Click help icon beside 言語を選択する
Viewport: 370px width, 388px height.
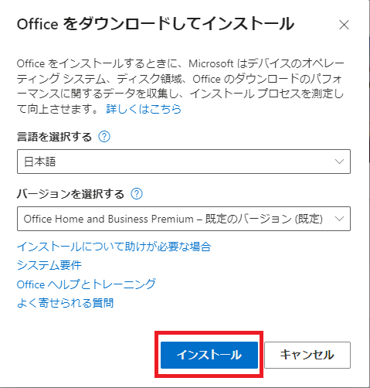104,137
